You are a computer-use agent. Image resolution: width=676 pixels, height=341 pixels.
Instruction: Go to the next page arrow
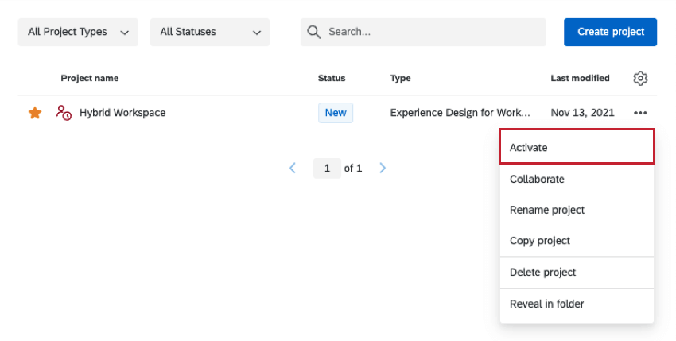coord(383,169)
